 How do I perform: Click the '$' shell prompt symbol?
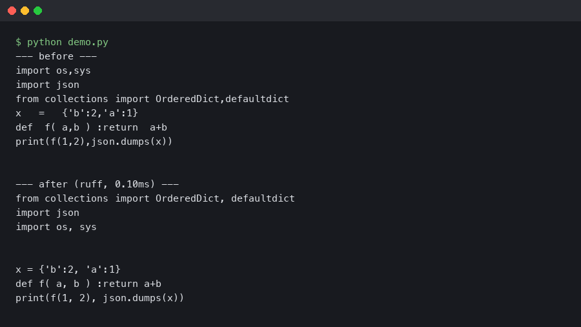tap(18, 42)
